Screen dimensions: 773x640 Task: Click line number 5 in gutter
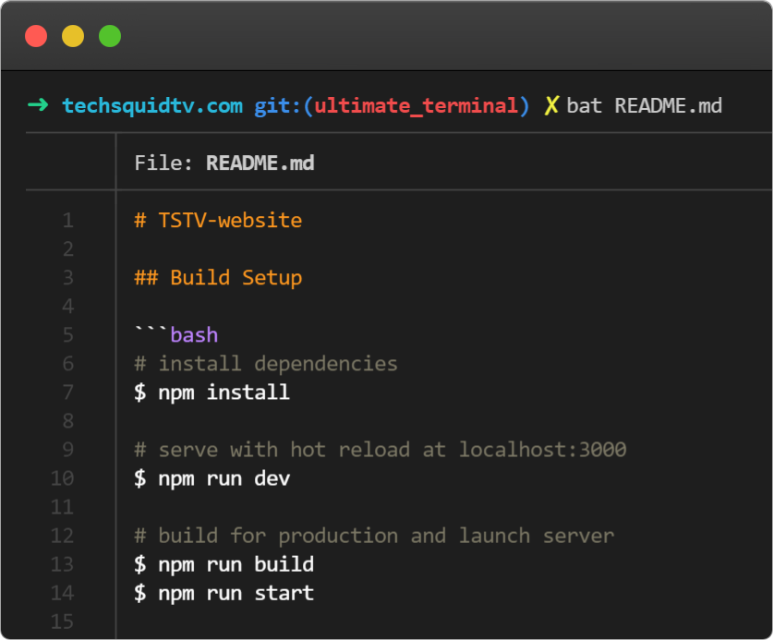pos(68,335)
